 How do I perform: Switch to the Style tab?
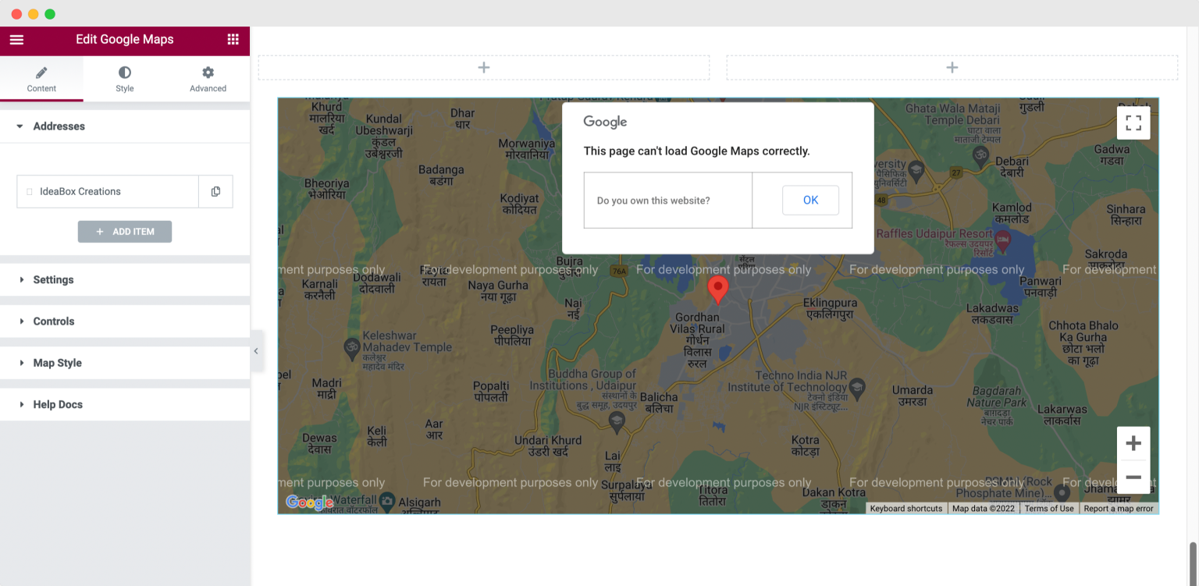pos(124,78)
